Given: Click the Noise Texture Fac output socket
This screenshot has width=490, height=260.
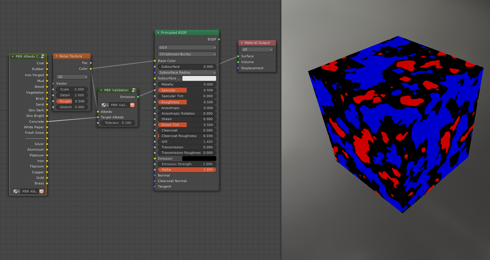Looking at the screenshot, I should tap(91, 63).
